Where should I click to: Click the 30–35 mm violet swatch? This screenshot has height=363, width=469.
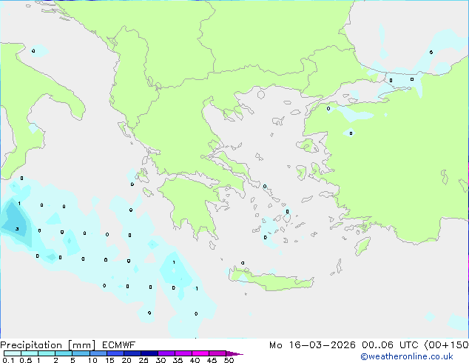coord(166,353)
